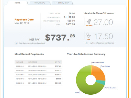The image size is (131, 98).
Task: Select the 08/22/2012 paycheck row
Action: point(38,83)
